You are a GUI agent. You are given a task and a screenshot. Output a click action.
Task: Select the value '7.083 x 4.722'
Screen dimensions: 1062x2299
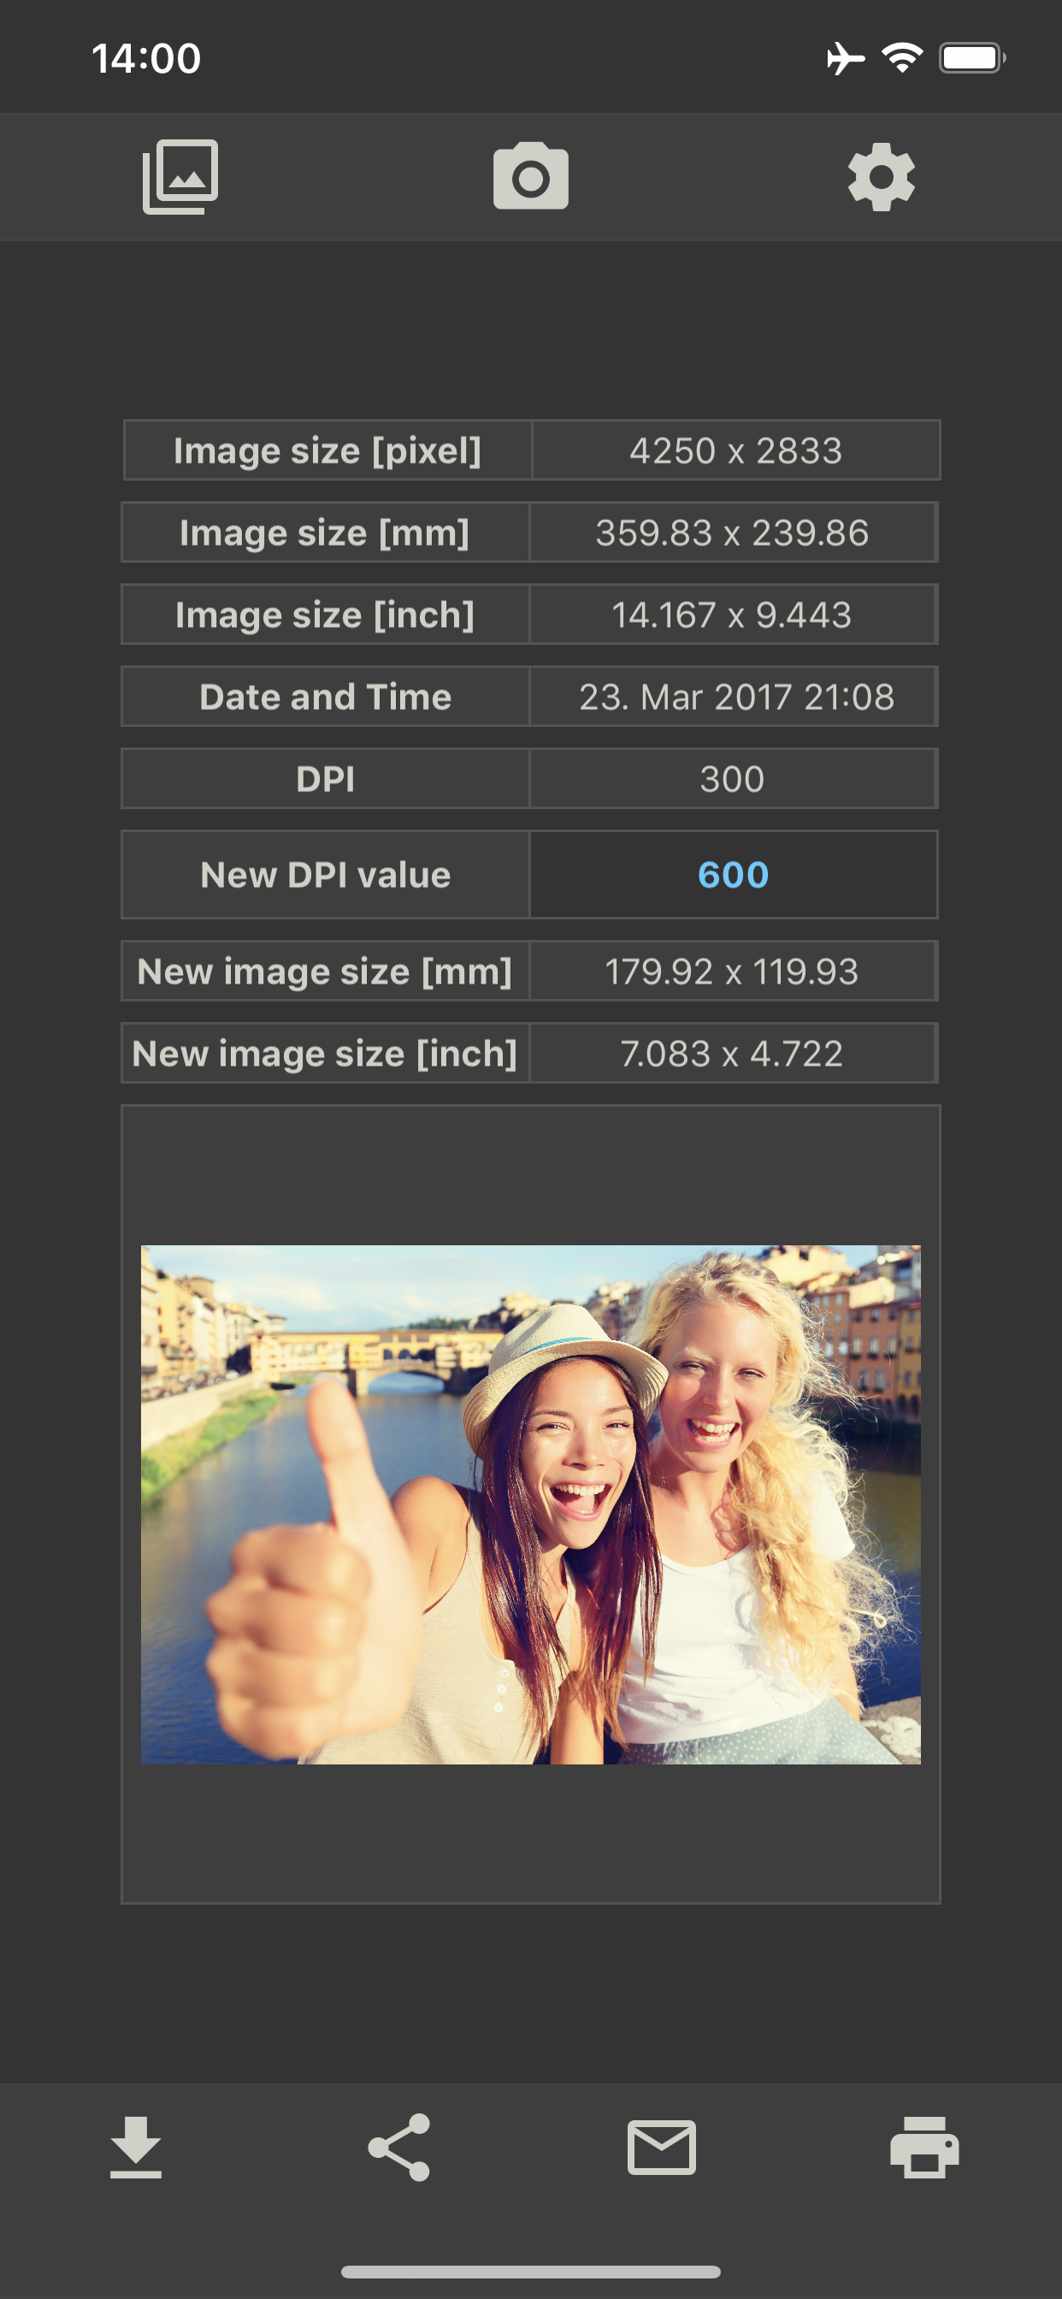[733, 1053]
